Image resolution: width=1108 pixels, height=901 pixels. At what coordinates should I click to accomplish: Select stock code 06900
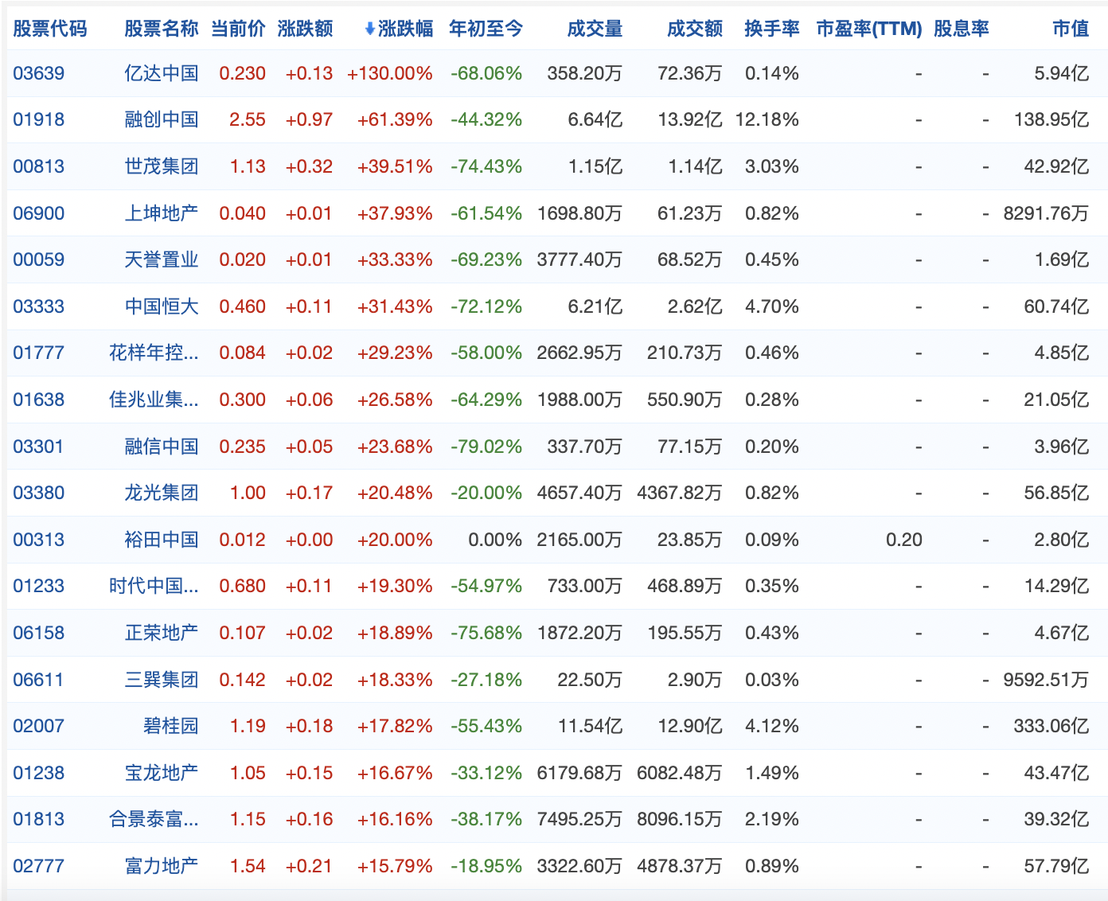[x=39, y=213]
